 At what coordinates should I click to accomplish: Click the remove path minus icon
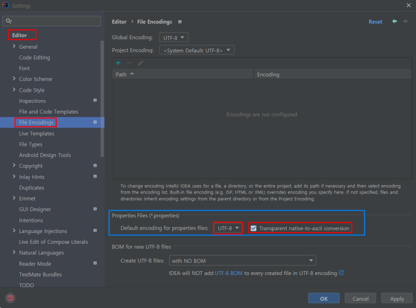point(129,63)
